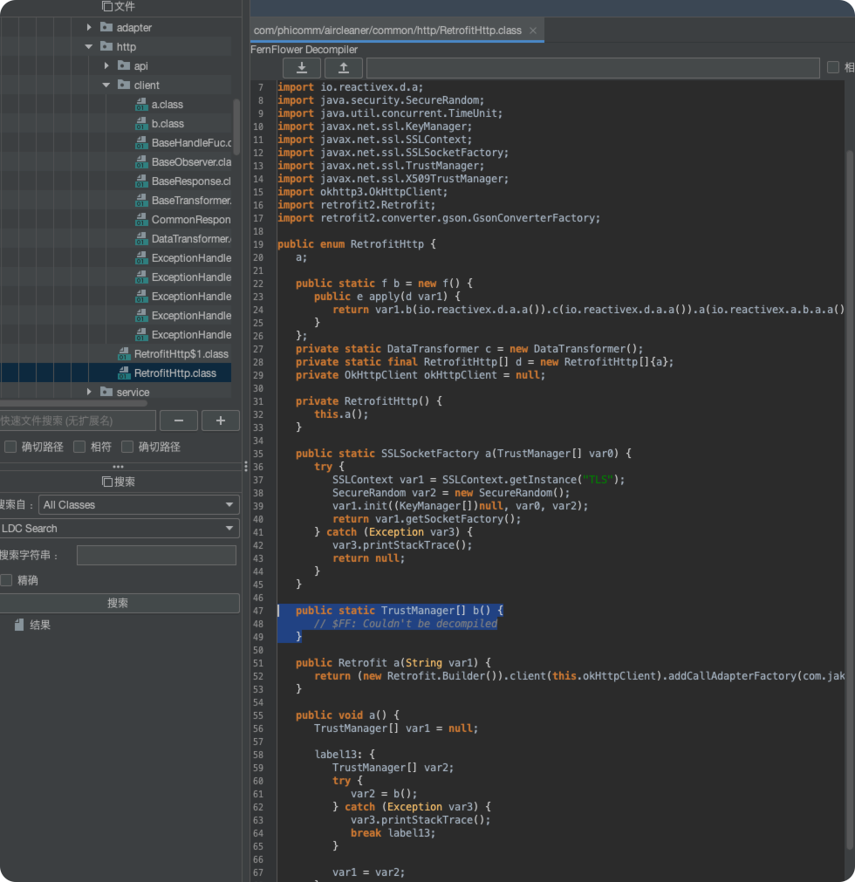
Task: Toggle the 相符 checkbox under file search
Action: [x=79, y=447]
